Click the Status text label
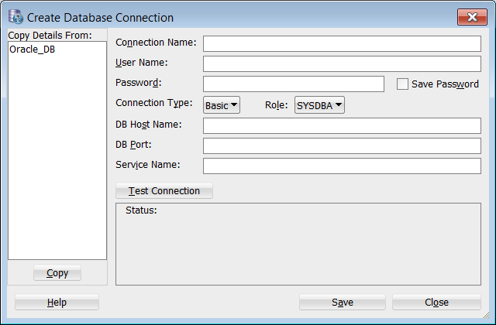This screenshot has width=496, height=325. (x=141, y=210)
